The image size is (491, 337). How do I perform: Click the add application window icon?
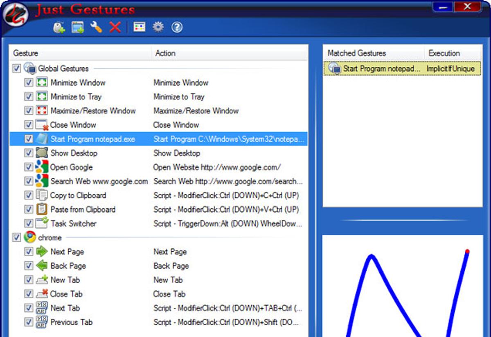point(78,27)
